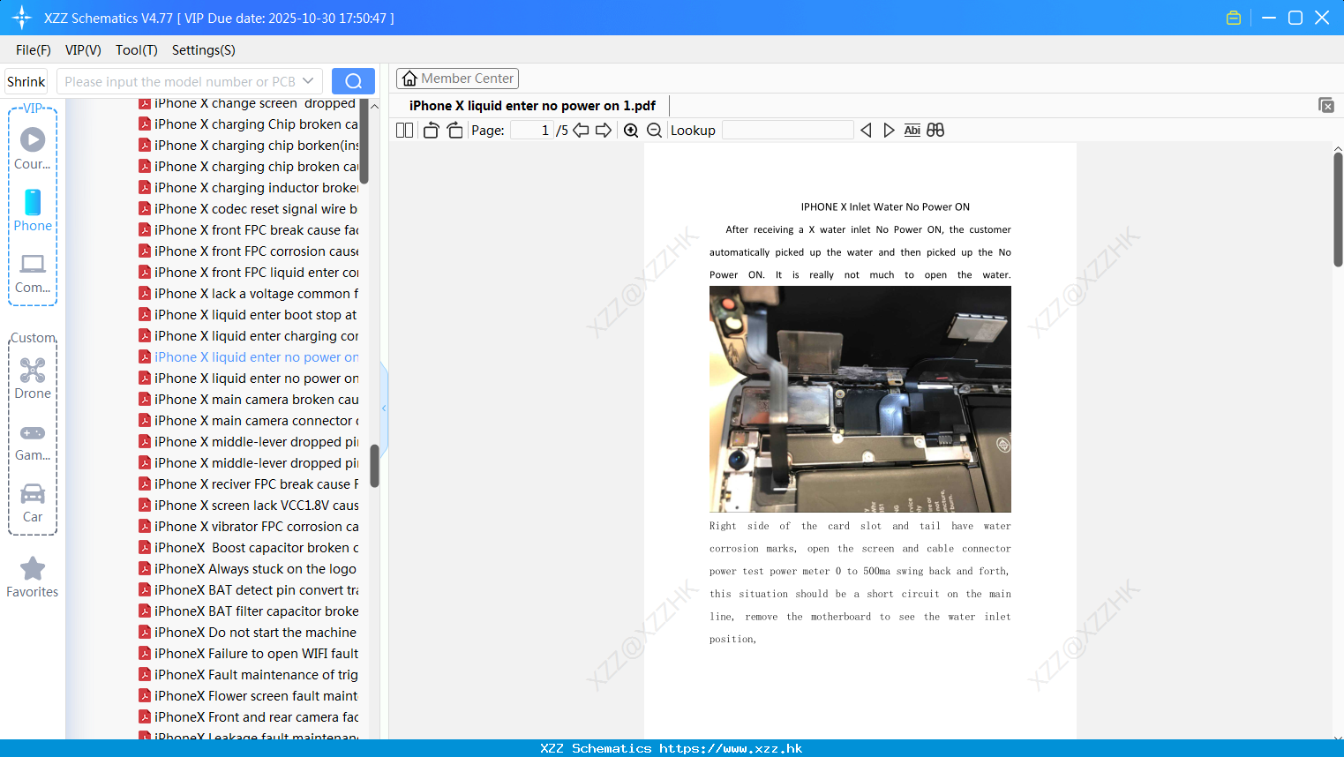Click the XZZ app logo
Screen dimensions: 1344x757
point(22,18)
